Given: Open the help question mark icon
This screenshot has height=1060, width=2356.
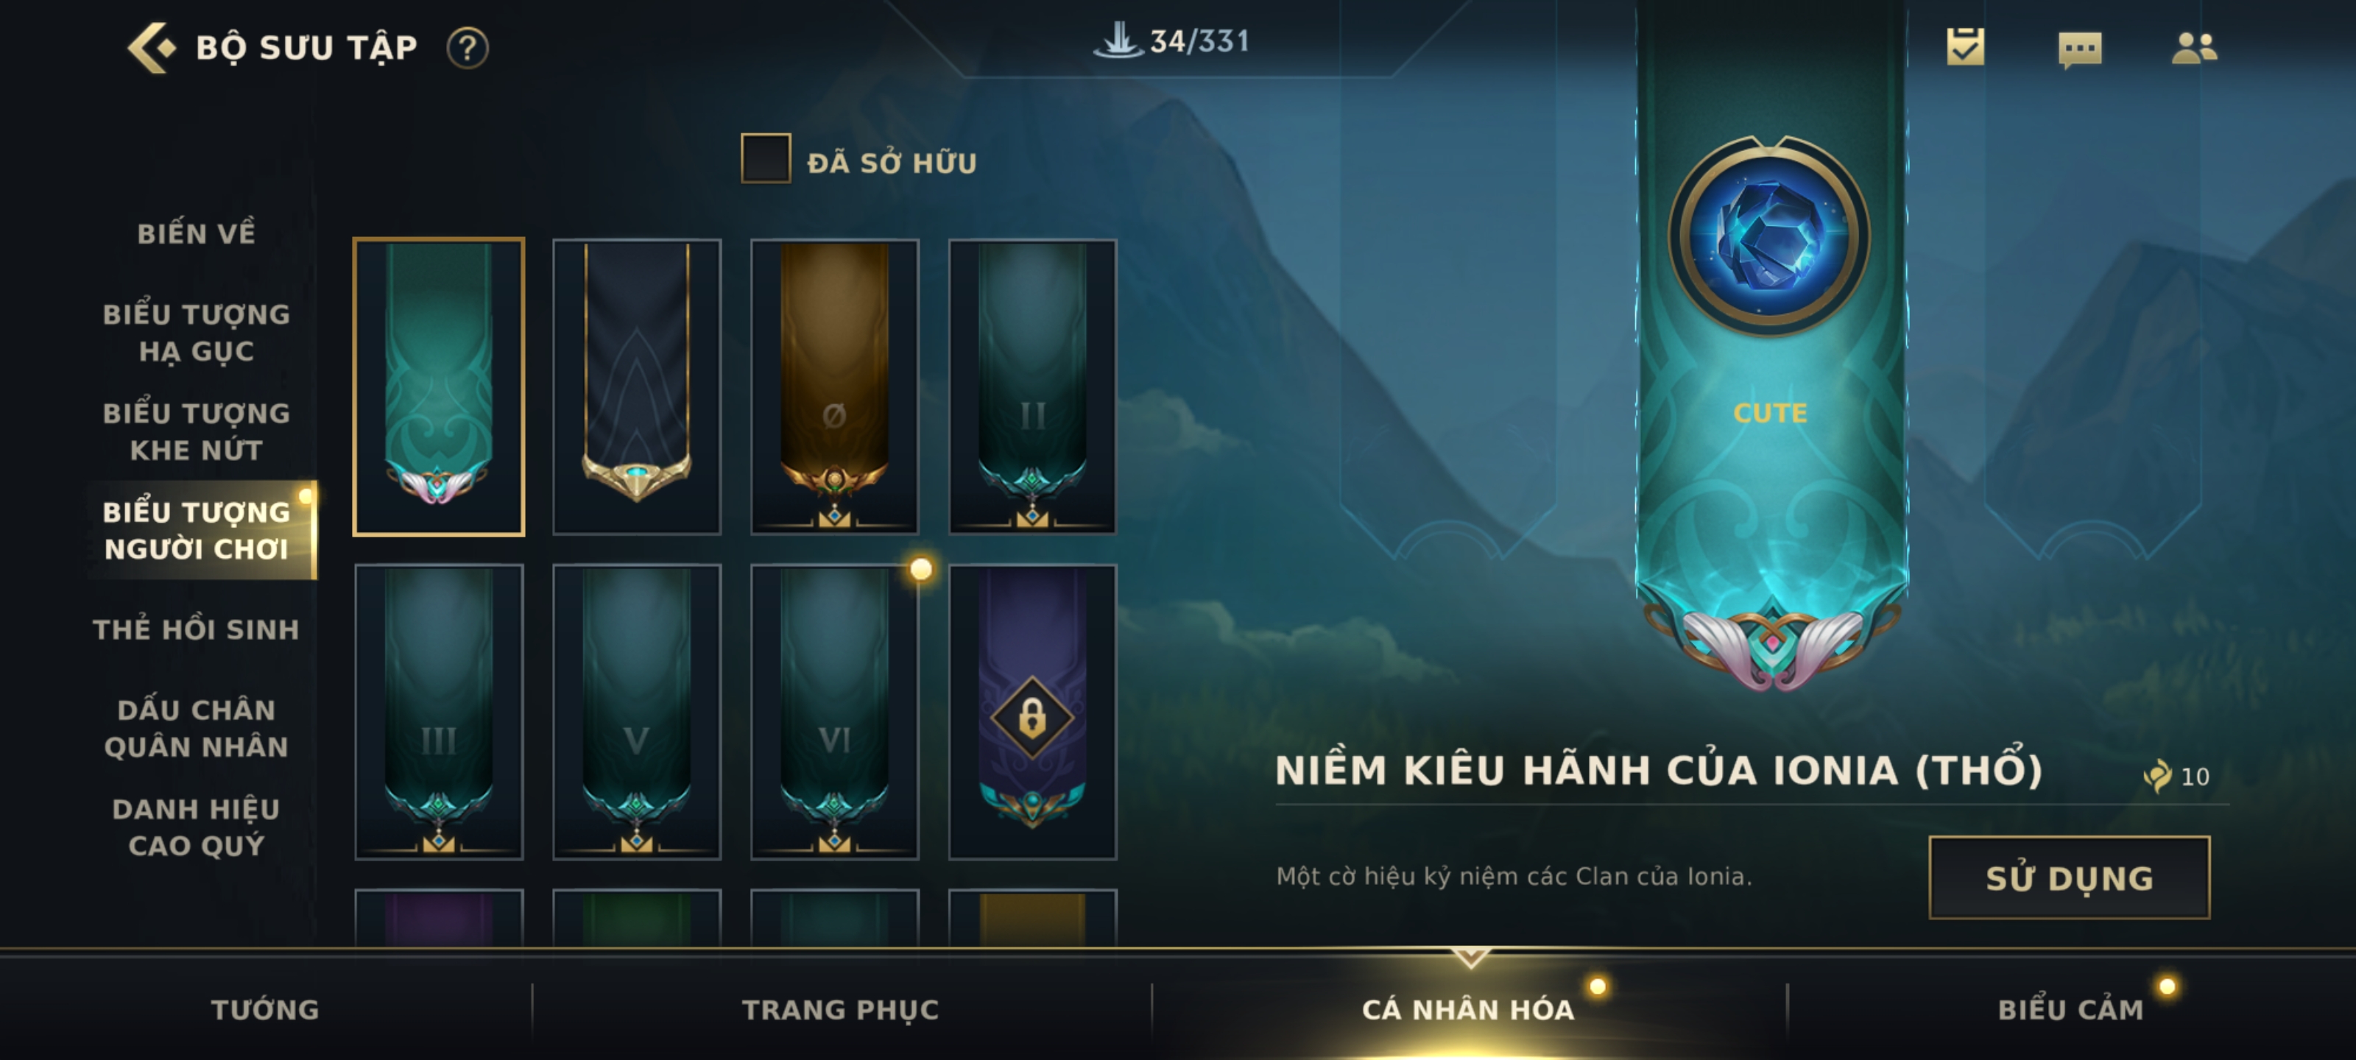Looking at the screenshot, I should (468, 48).
